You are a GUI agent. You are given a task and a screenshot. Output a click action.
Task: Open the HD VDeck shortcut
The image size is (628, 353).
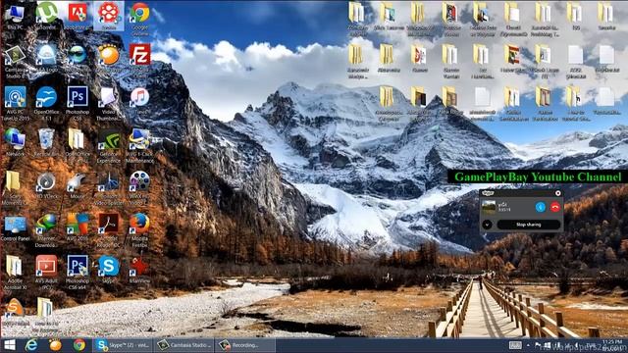pyautogui.click(x=46, y=185)
